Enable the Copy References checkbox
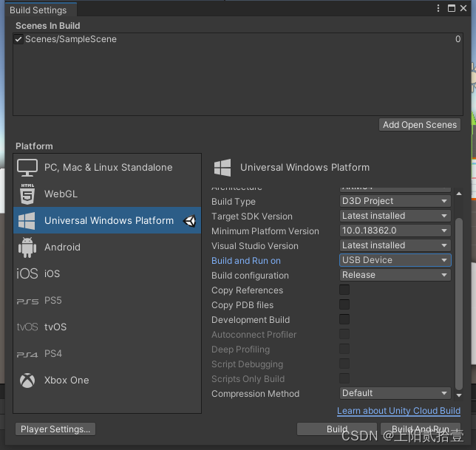This screenshot has height=450, width=476. coord(344,290)
